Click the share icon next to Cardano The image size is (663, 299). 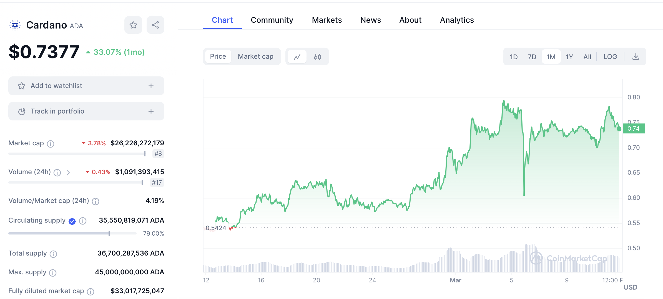[x=155, y=25]
